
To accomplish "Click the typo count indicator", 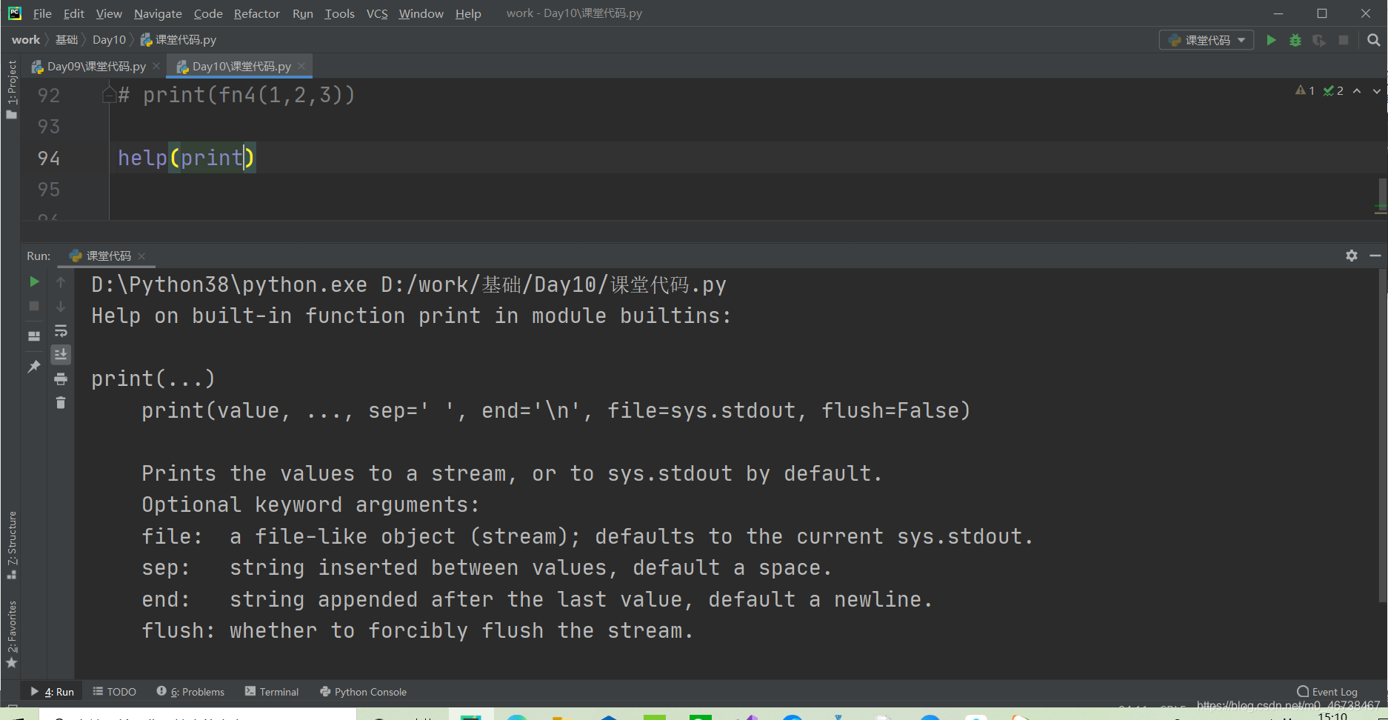I will pyautogui.click(x=1333, y=90).
